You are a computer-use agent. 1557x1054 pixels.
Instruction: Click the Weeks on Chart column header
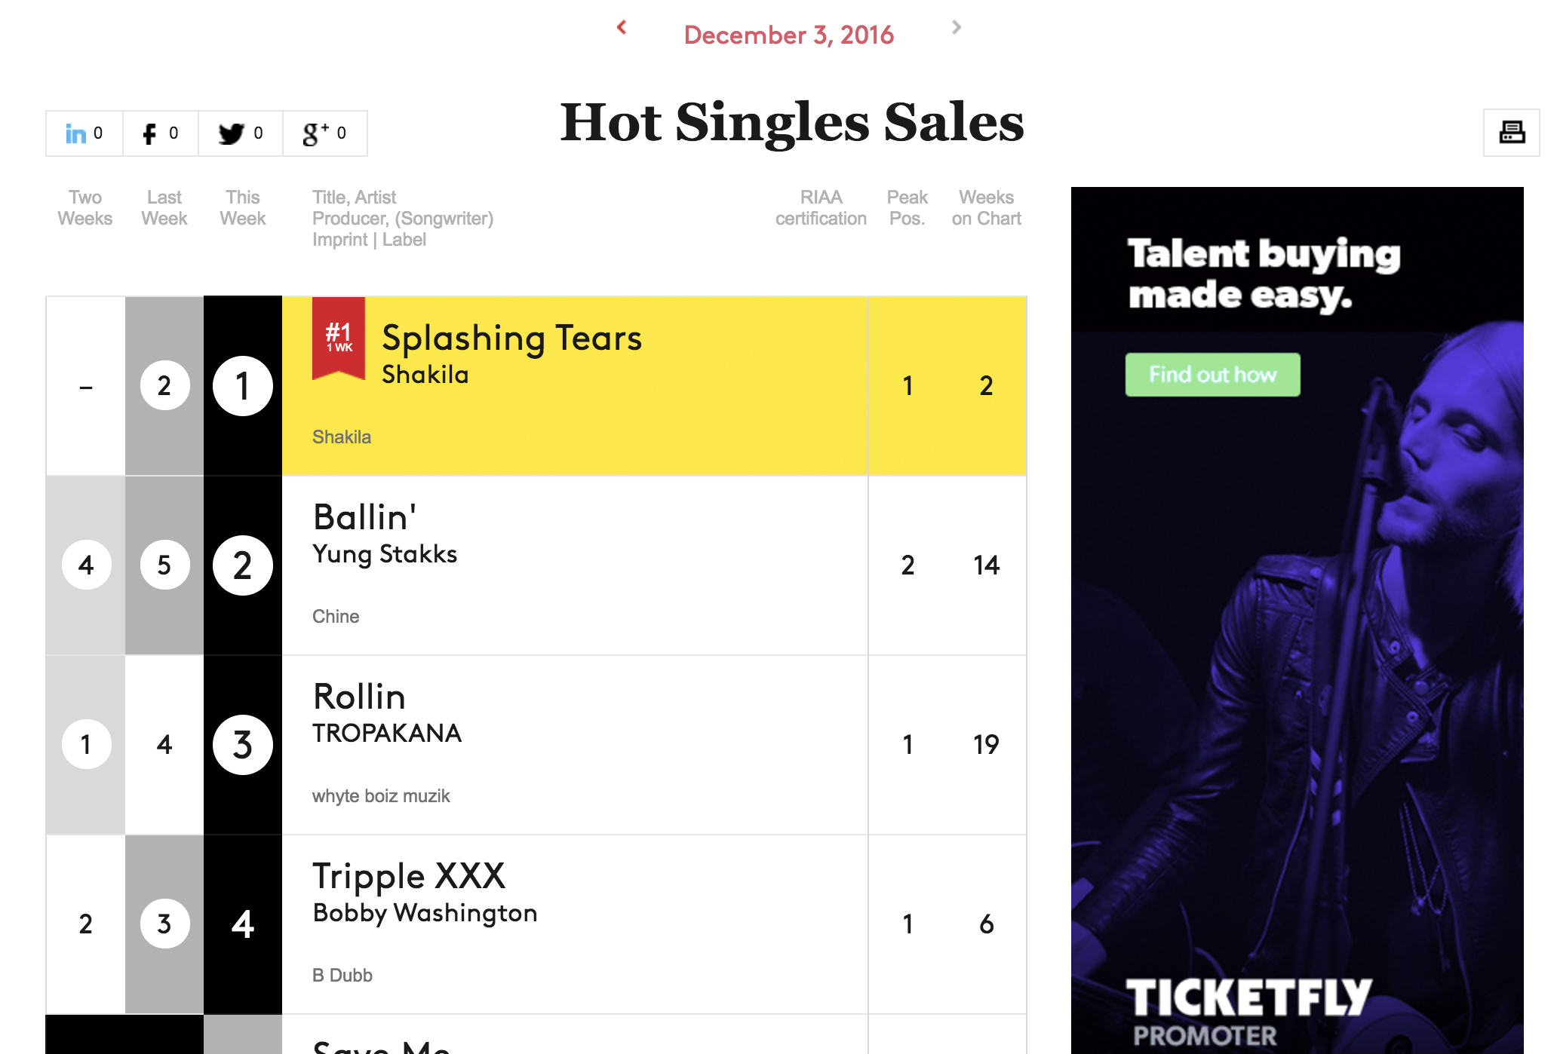(986, 208)
